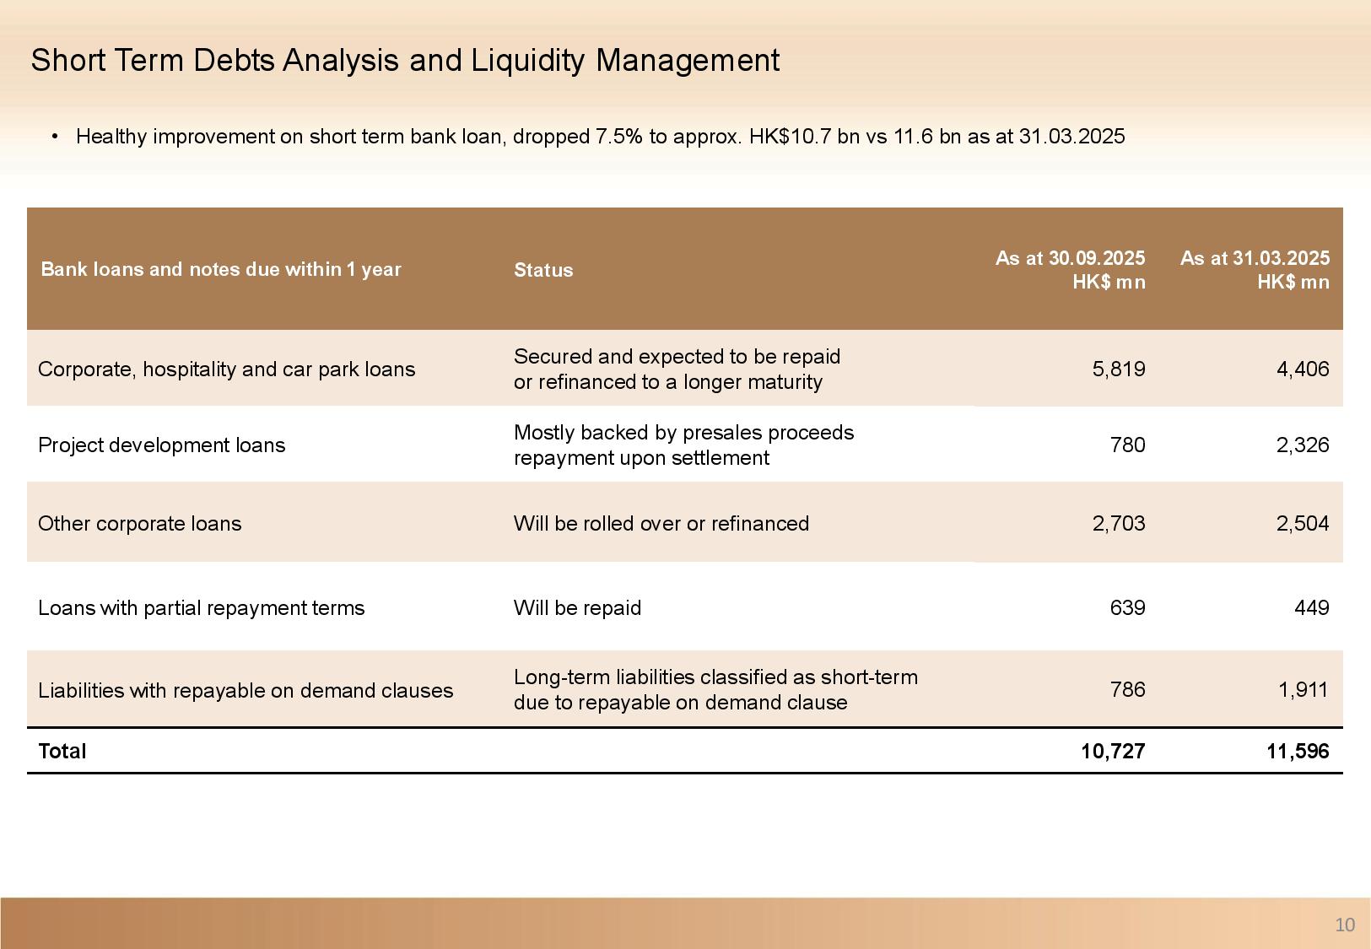Click "Corporate, hospitality and car park loans" row label

point(227,369)
